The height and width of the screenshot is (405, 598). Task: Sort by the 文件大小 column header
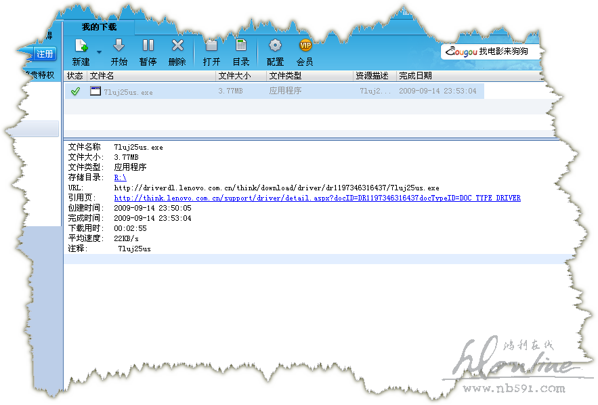point(240,76)
